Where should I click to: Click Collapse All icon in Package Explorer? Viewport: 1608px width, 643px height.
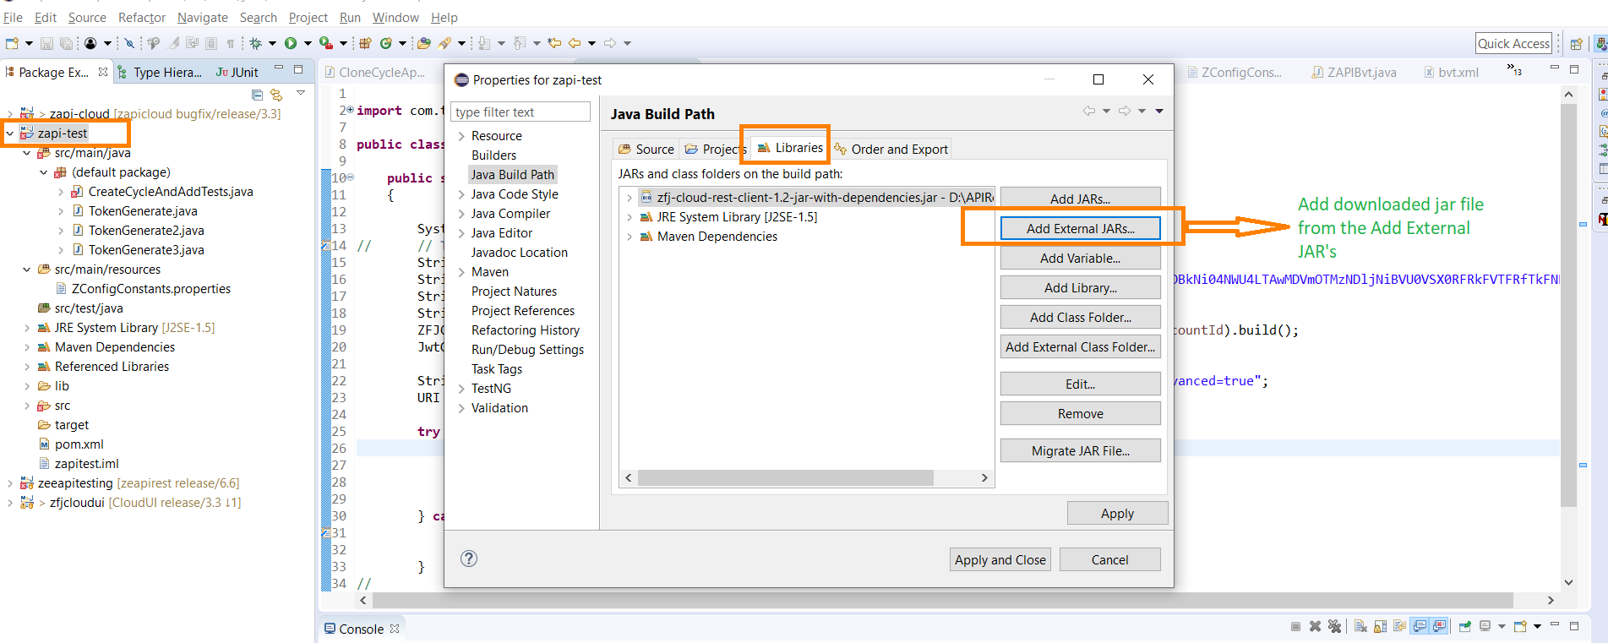(258, 95)
